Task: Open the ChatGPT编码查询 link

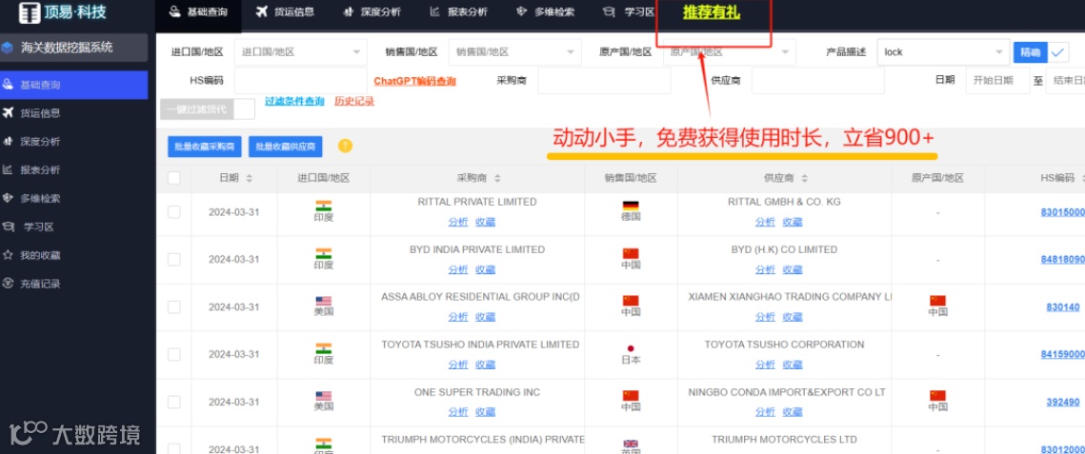Action: click(x=414, y=81)
